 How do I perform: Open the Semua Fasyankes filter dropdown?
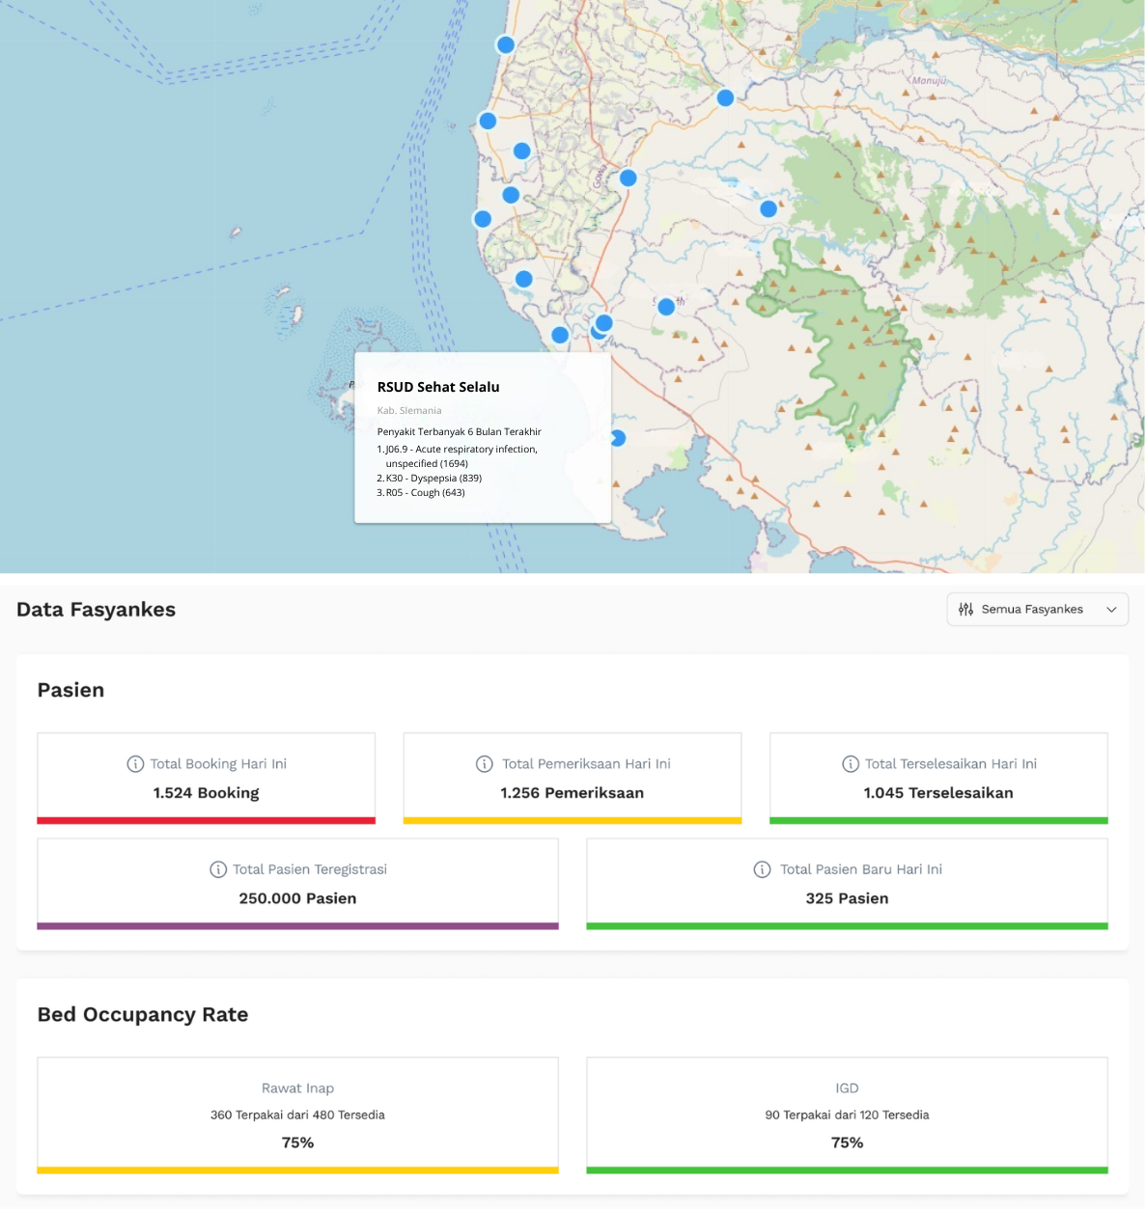[1037, 610]
